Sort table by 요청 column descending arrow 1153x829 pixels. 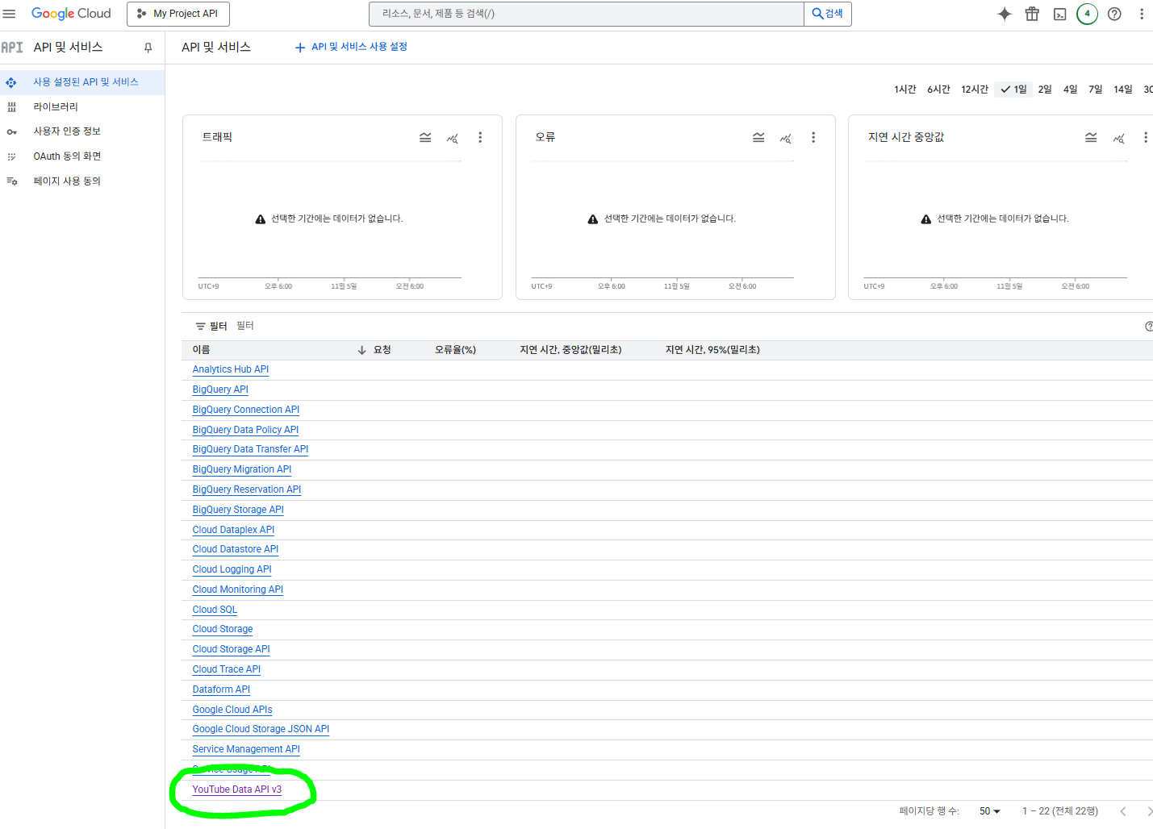pos(361,350)
